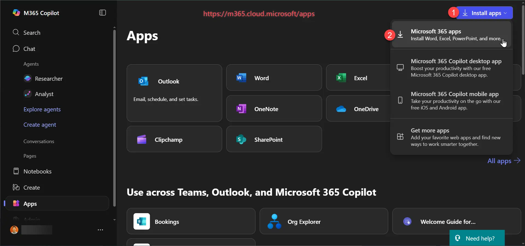
Task: Open the Clipchamp app tile
Action: coord(174,139)
